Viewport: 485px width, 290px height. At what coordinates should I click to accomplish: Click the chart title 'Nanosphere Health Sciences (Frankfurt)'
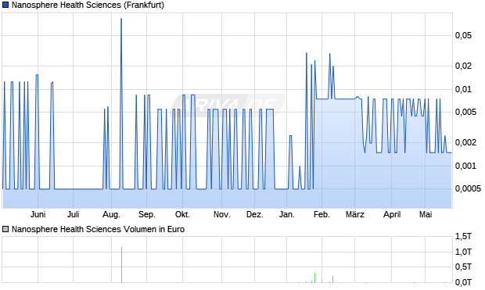(88, 5)
